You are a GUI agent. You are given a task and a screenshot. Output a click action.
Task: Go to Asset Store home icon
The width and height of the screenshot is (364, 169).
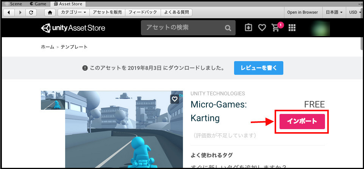50,12
